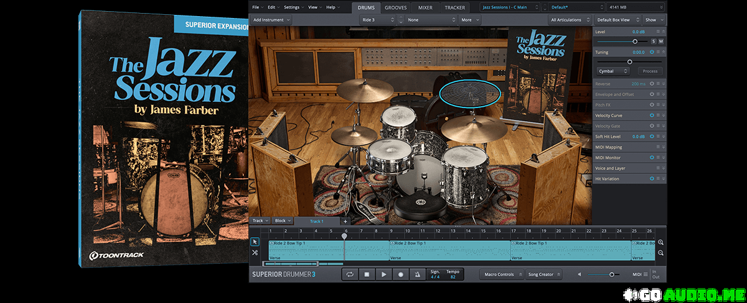Zoom out on the timeline
The height and width of the screenshot is (303, 747).
(660, 253)
